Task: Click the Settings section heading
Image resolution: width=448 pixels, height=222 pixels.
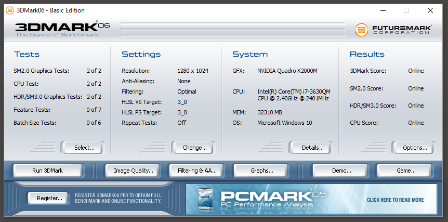Action: (141, 54)
